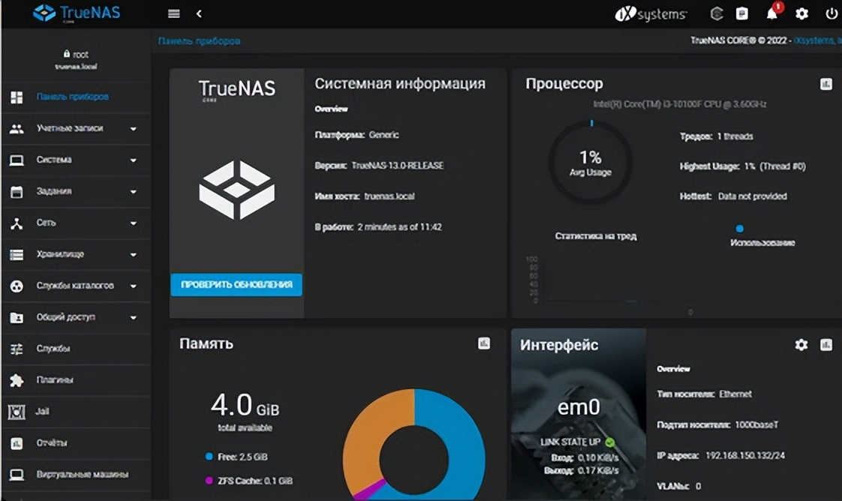Click the dashboard grid icon in sidebar
This screenshot has width=842, height=501.
(x=17, y=97)
